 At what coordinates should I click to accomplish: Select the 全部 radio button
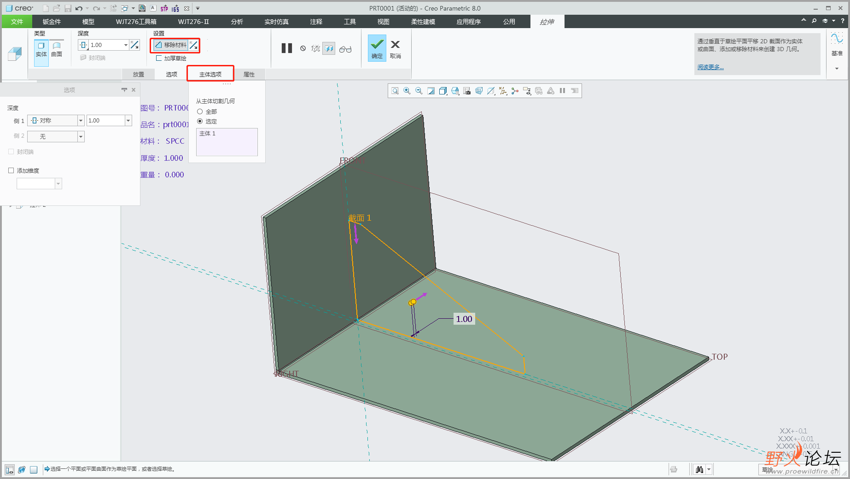[x=200, y=111]
